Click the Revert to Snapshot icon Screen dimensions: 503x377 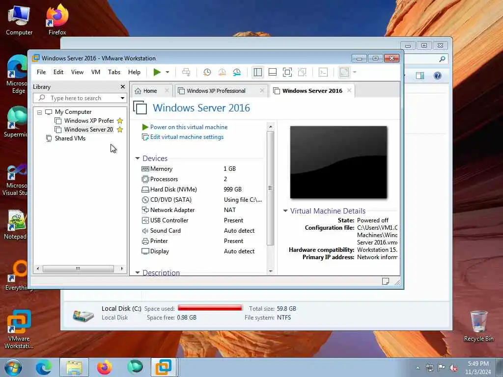pos(222,72)
